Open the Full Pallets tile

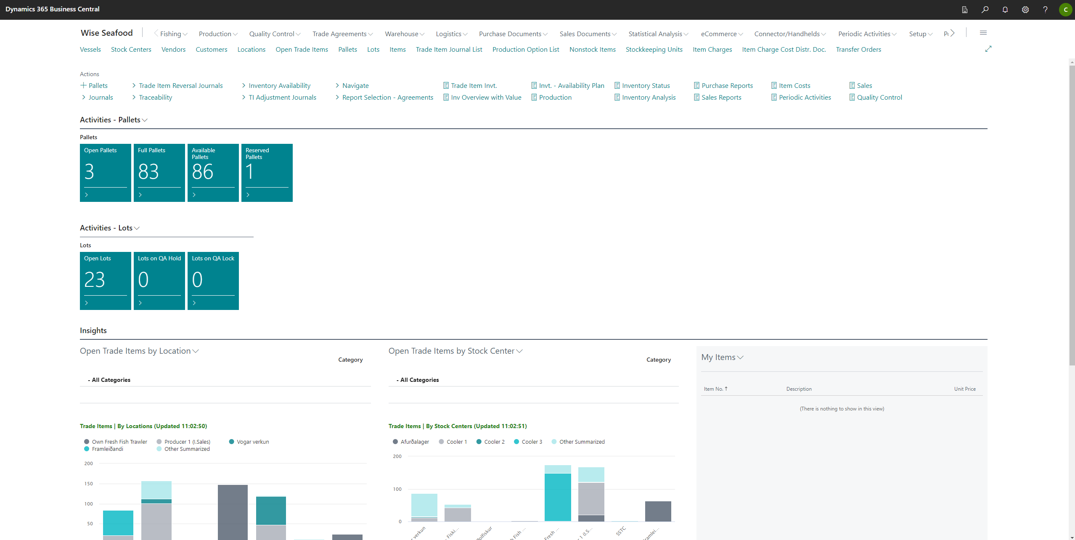pyautogui.click(x=159, y=173)
